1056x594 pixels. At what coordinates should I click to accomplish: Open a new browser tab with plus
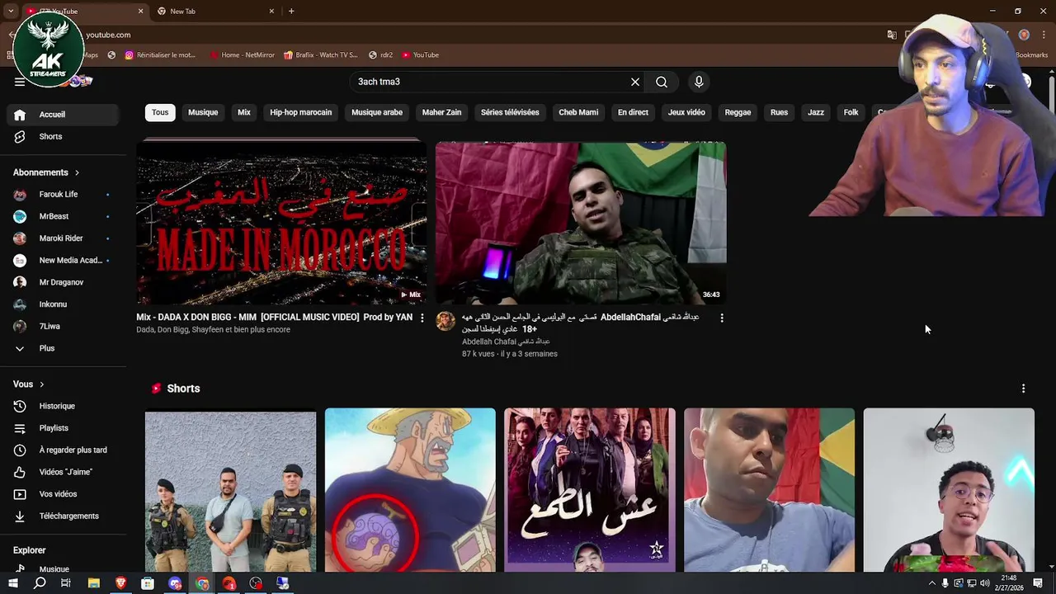[x=291, y=12]
